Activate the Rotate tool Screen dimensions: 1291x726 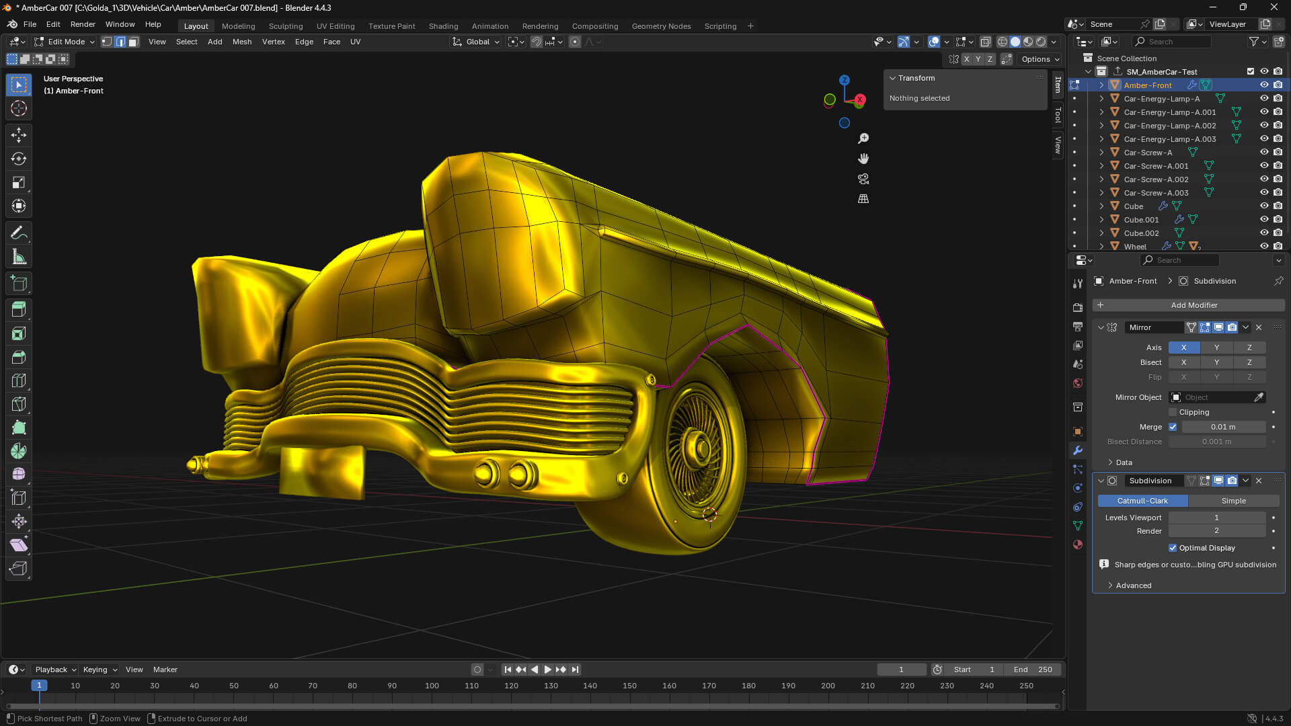(18, 159)
